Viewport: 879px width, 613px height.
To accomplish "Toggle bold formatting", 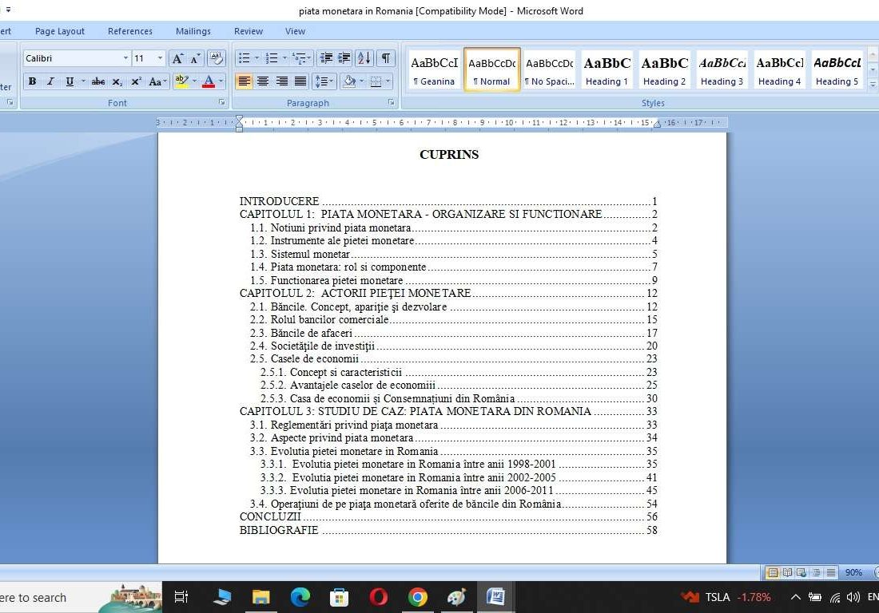I will [32, 81].
